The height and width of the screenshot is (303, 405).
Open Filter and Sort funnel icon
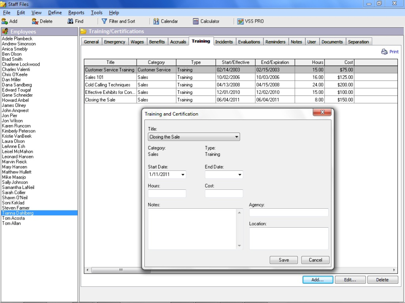click(x=104, y=21)
